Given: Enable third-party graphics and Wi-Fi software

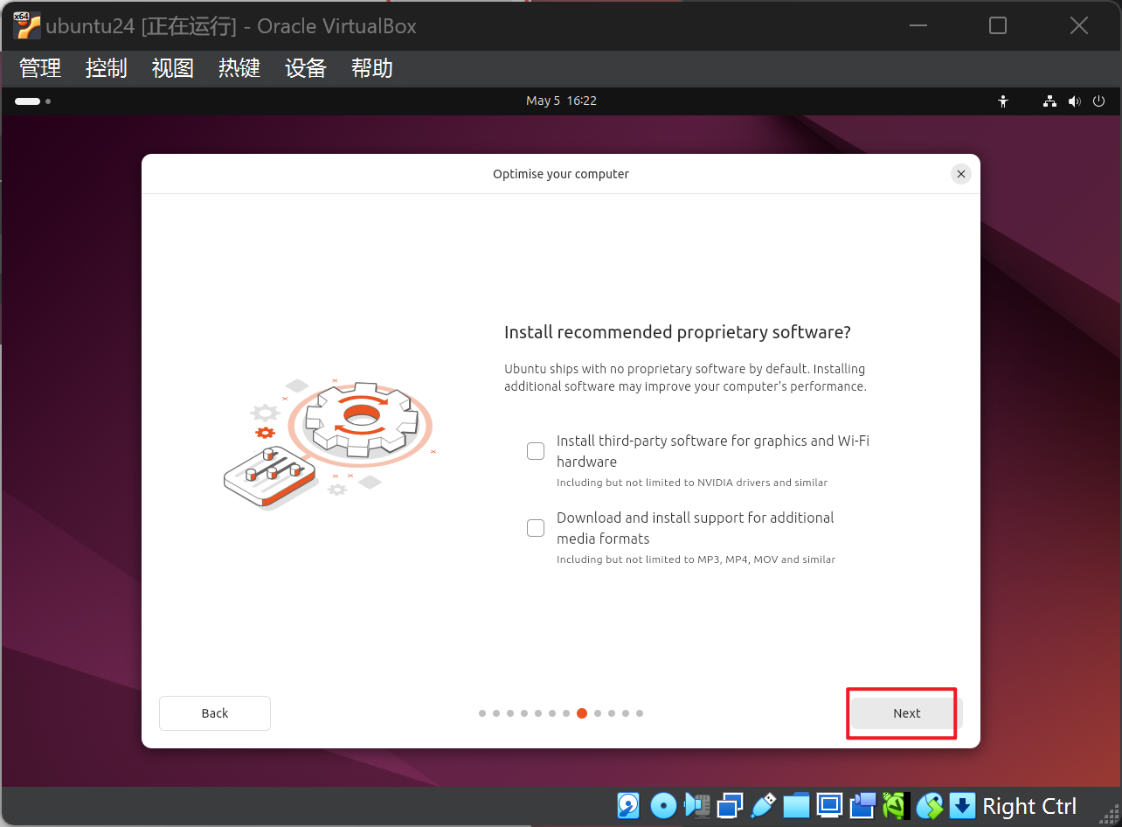Looking at the screenshot, I should click(536, 451).
